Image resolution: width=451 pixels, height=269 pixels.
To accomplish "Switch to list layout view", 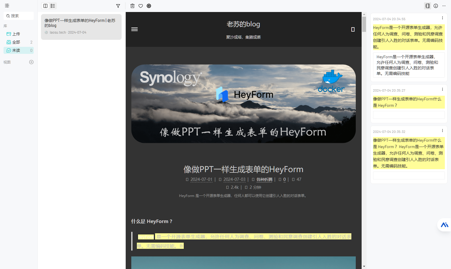I will [53, 6].
